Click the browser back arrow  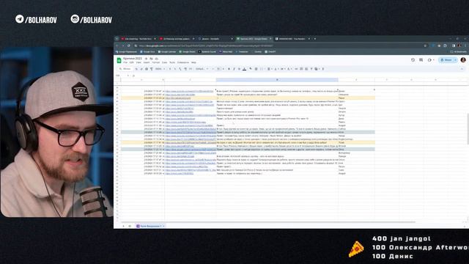pyautogui.click(x=117, y=45)
